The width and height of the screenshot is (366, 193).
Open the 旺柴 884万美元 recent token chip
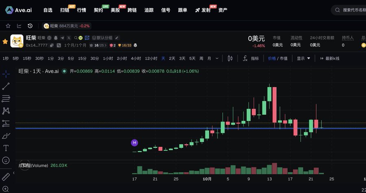click(x=67, y=26)
